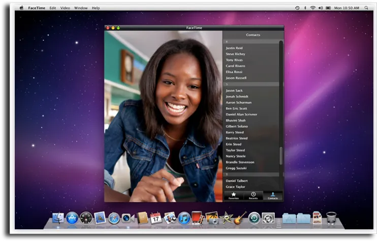This screenshot has width=377, height=241.
Task: Open System Preferences gear icon
Action: (x=268, y=218)
